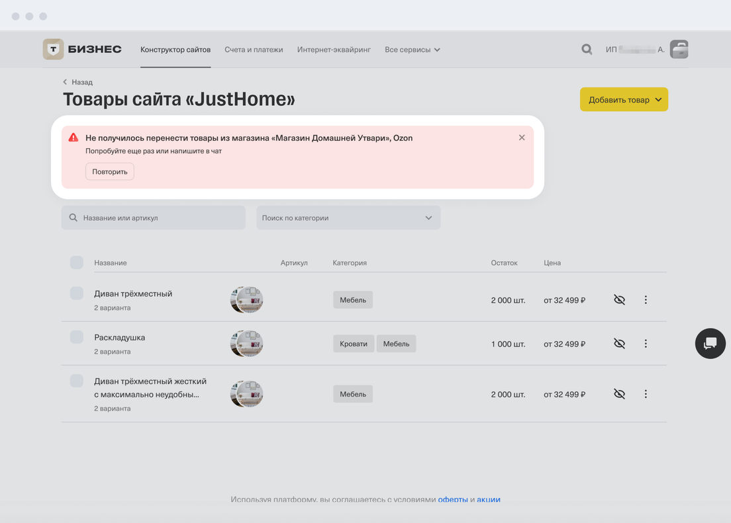Click the back arrow Назад

click(77, 82)
